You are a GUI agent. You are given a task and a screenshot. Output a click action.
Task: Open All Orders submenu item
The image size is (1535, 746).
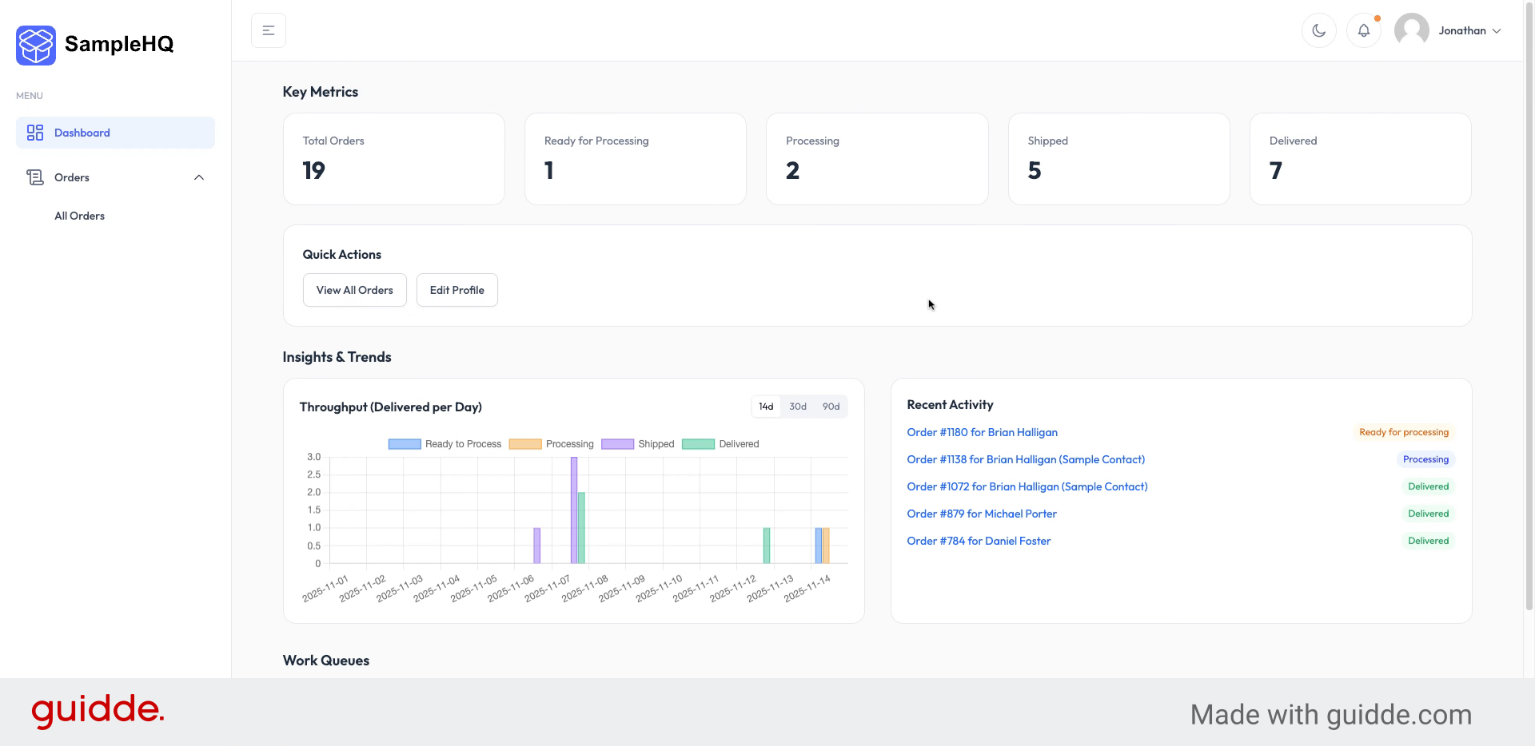[x=79, y=216]
